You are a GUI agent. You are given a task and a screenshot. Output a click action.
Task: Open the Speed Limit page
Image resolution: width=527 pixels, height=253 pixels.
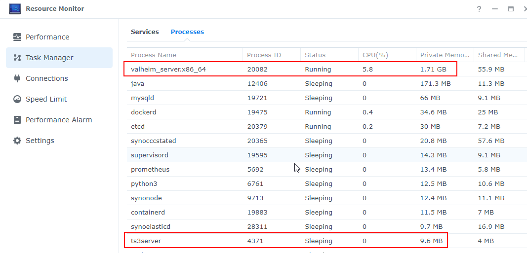pyautogui.click(x=59, y=99)
